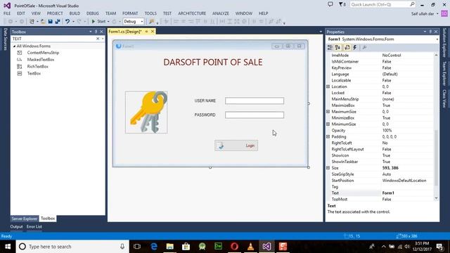Screen dimensions: 450x253
Task: Click the Windows search box in the taskbar
Action: pos(72,247)
